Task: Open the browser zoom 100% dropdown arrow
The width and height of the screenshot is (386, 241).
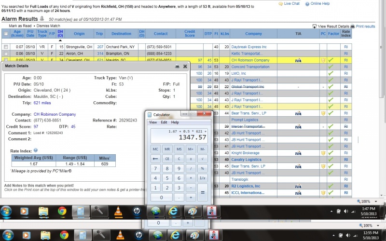Action: (376, 201)
